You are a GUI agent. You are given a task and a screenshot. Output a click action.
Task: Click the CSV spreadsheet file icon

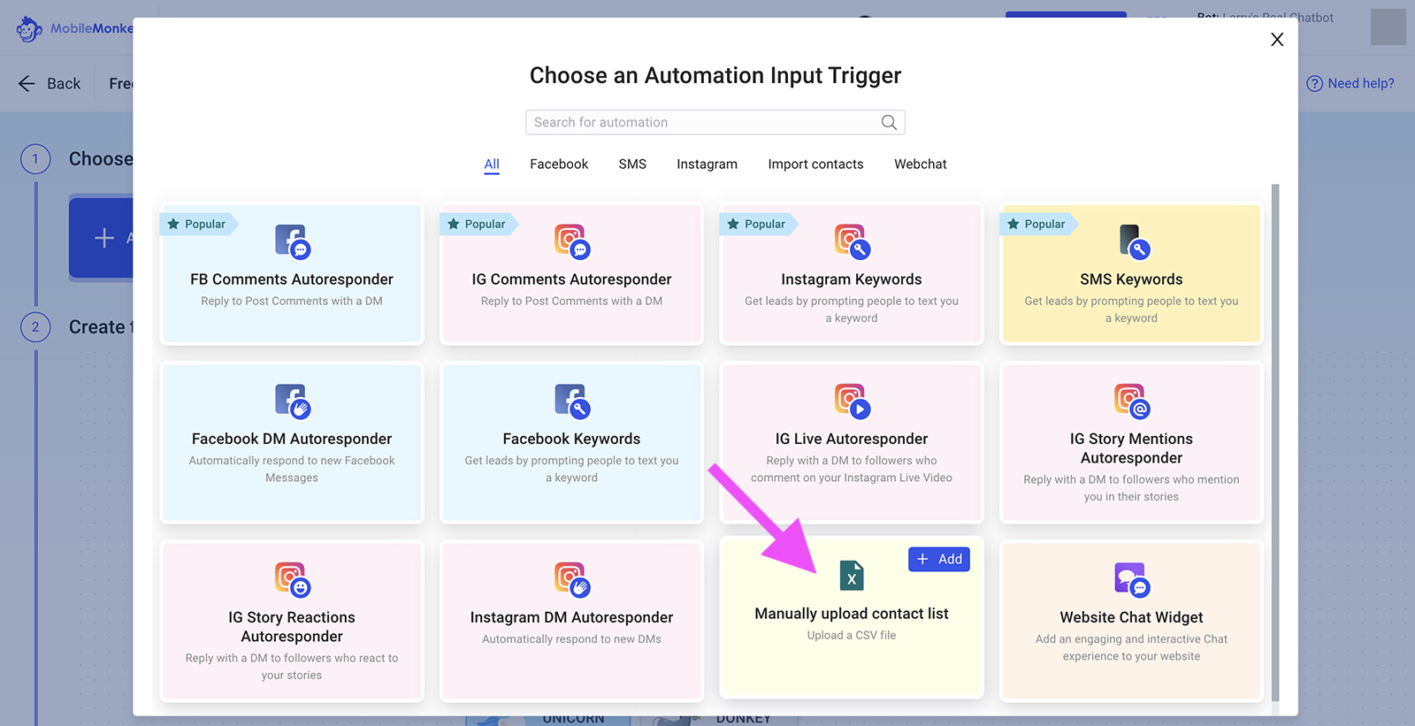tap(852, 576)
